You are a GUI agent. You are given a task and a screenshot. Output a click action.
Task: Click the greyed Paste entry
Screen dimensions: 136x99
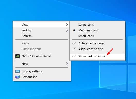coord(41,43)
